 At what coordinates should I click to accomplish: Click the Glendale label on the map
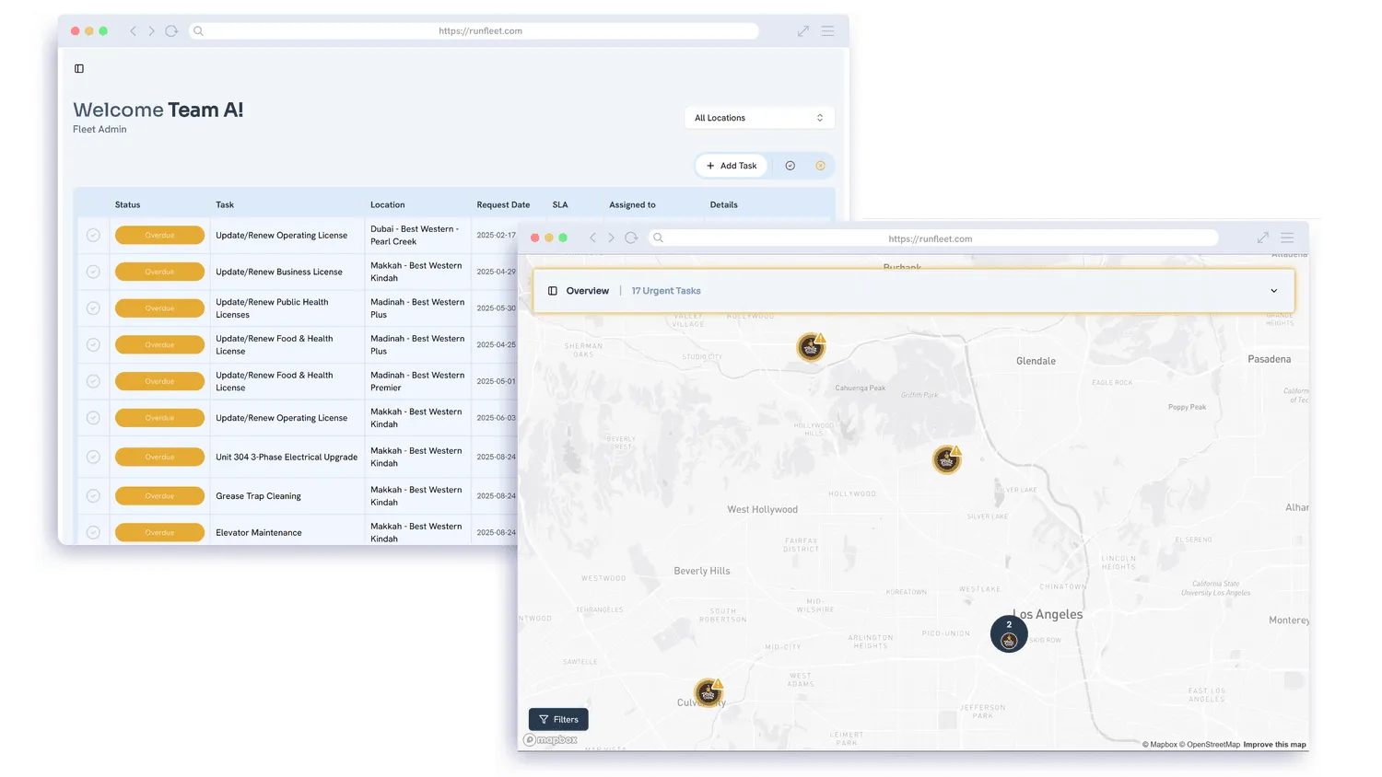click(x=1036, y=361)
